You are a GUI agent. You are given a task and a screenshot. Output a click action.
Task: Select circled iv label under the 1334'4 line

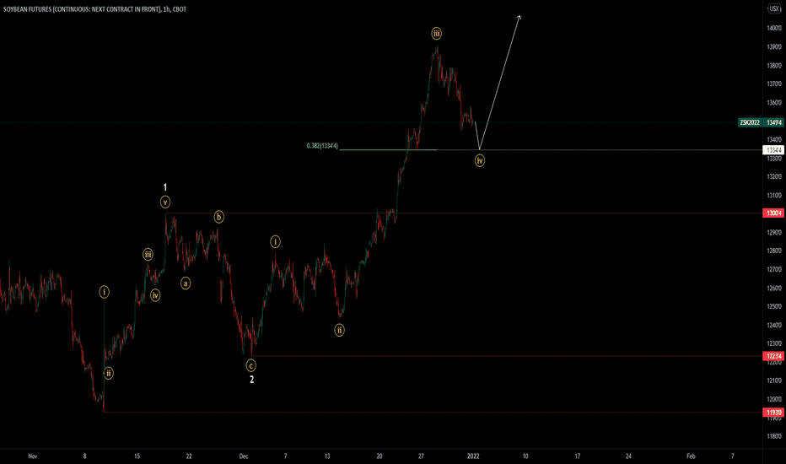click(480, 160)
